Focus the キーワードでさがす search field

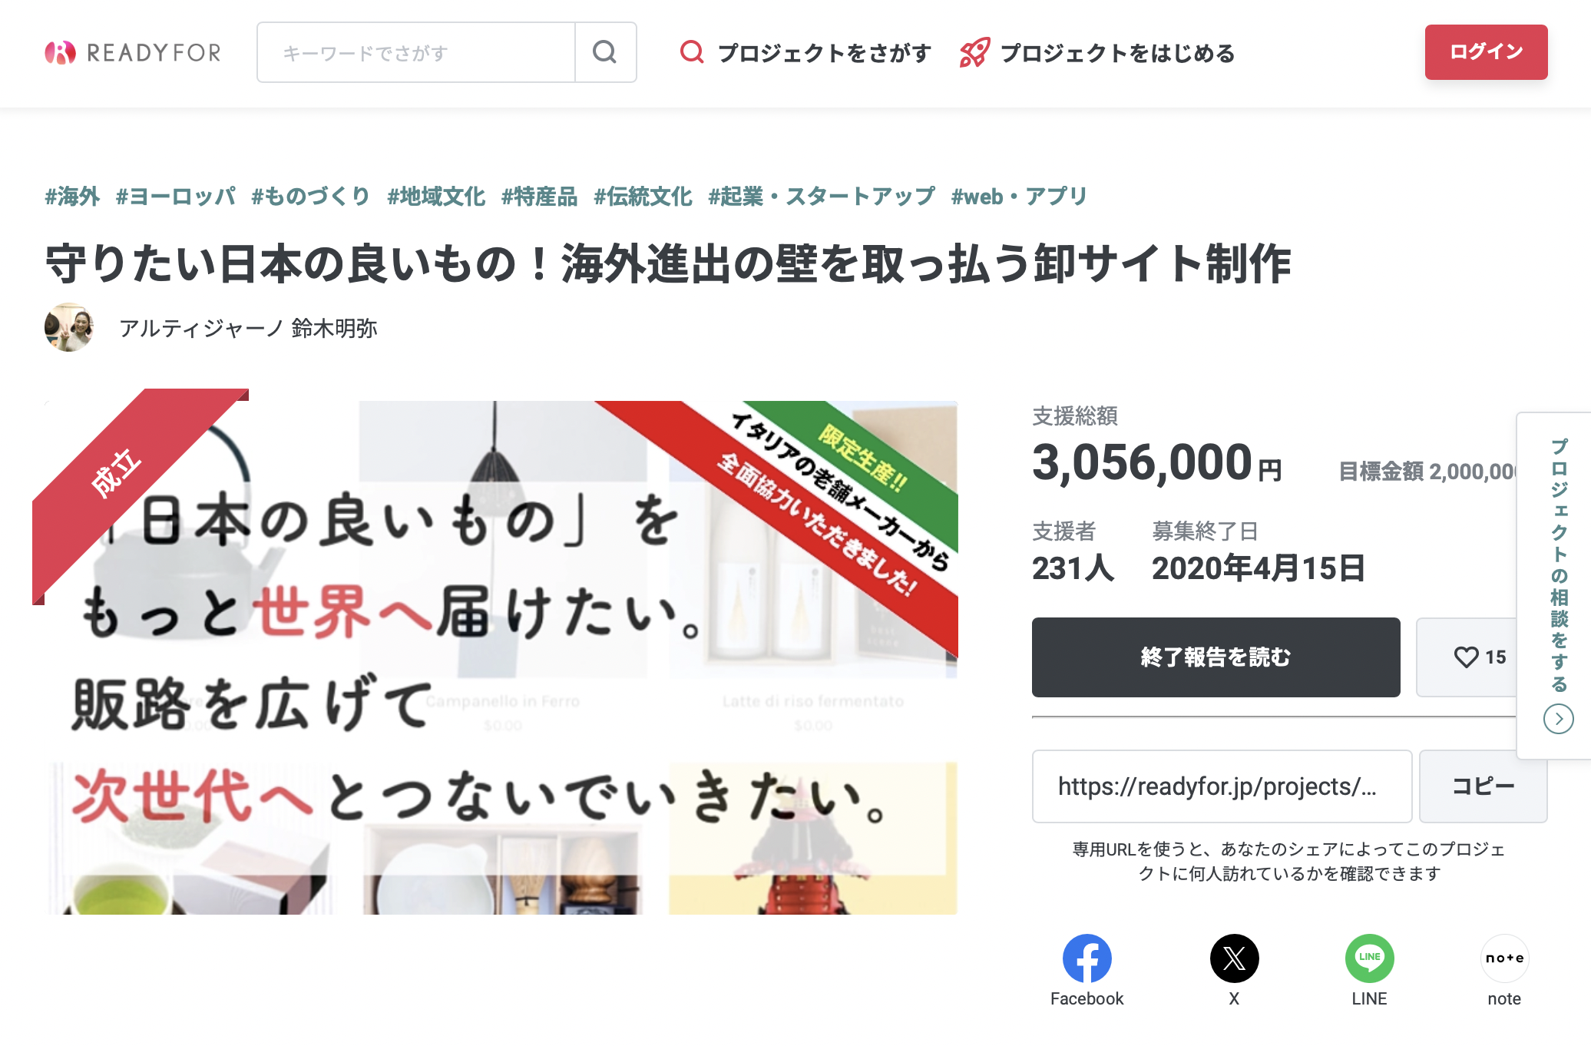[x=416, y=52]
